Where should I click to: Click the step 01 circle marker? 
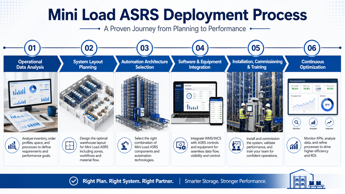click(x=32, y=48)
